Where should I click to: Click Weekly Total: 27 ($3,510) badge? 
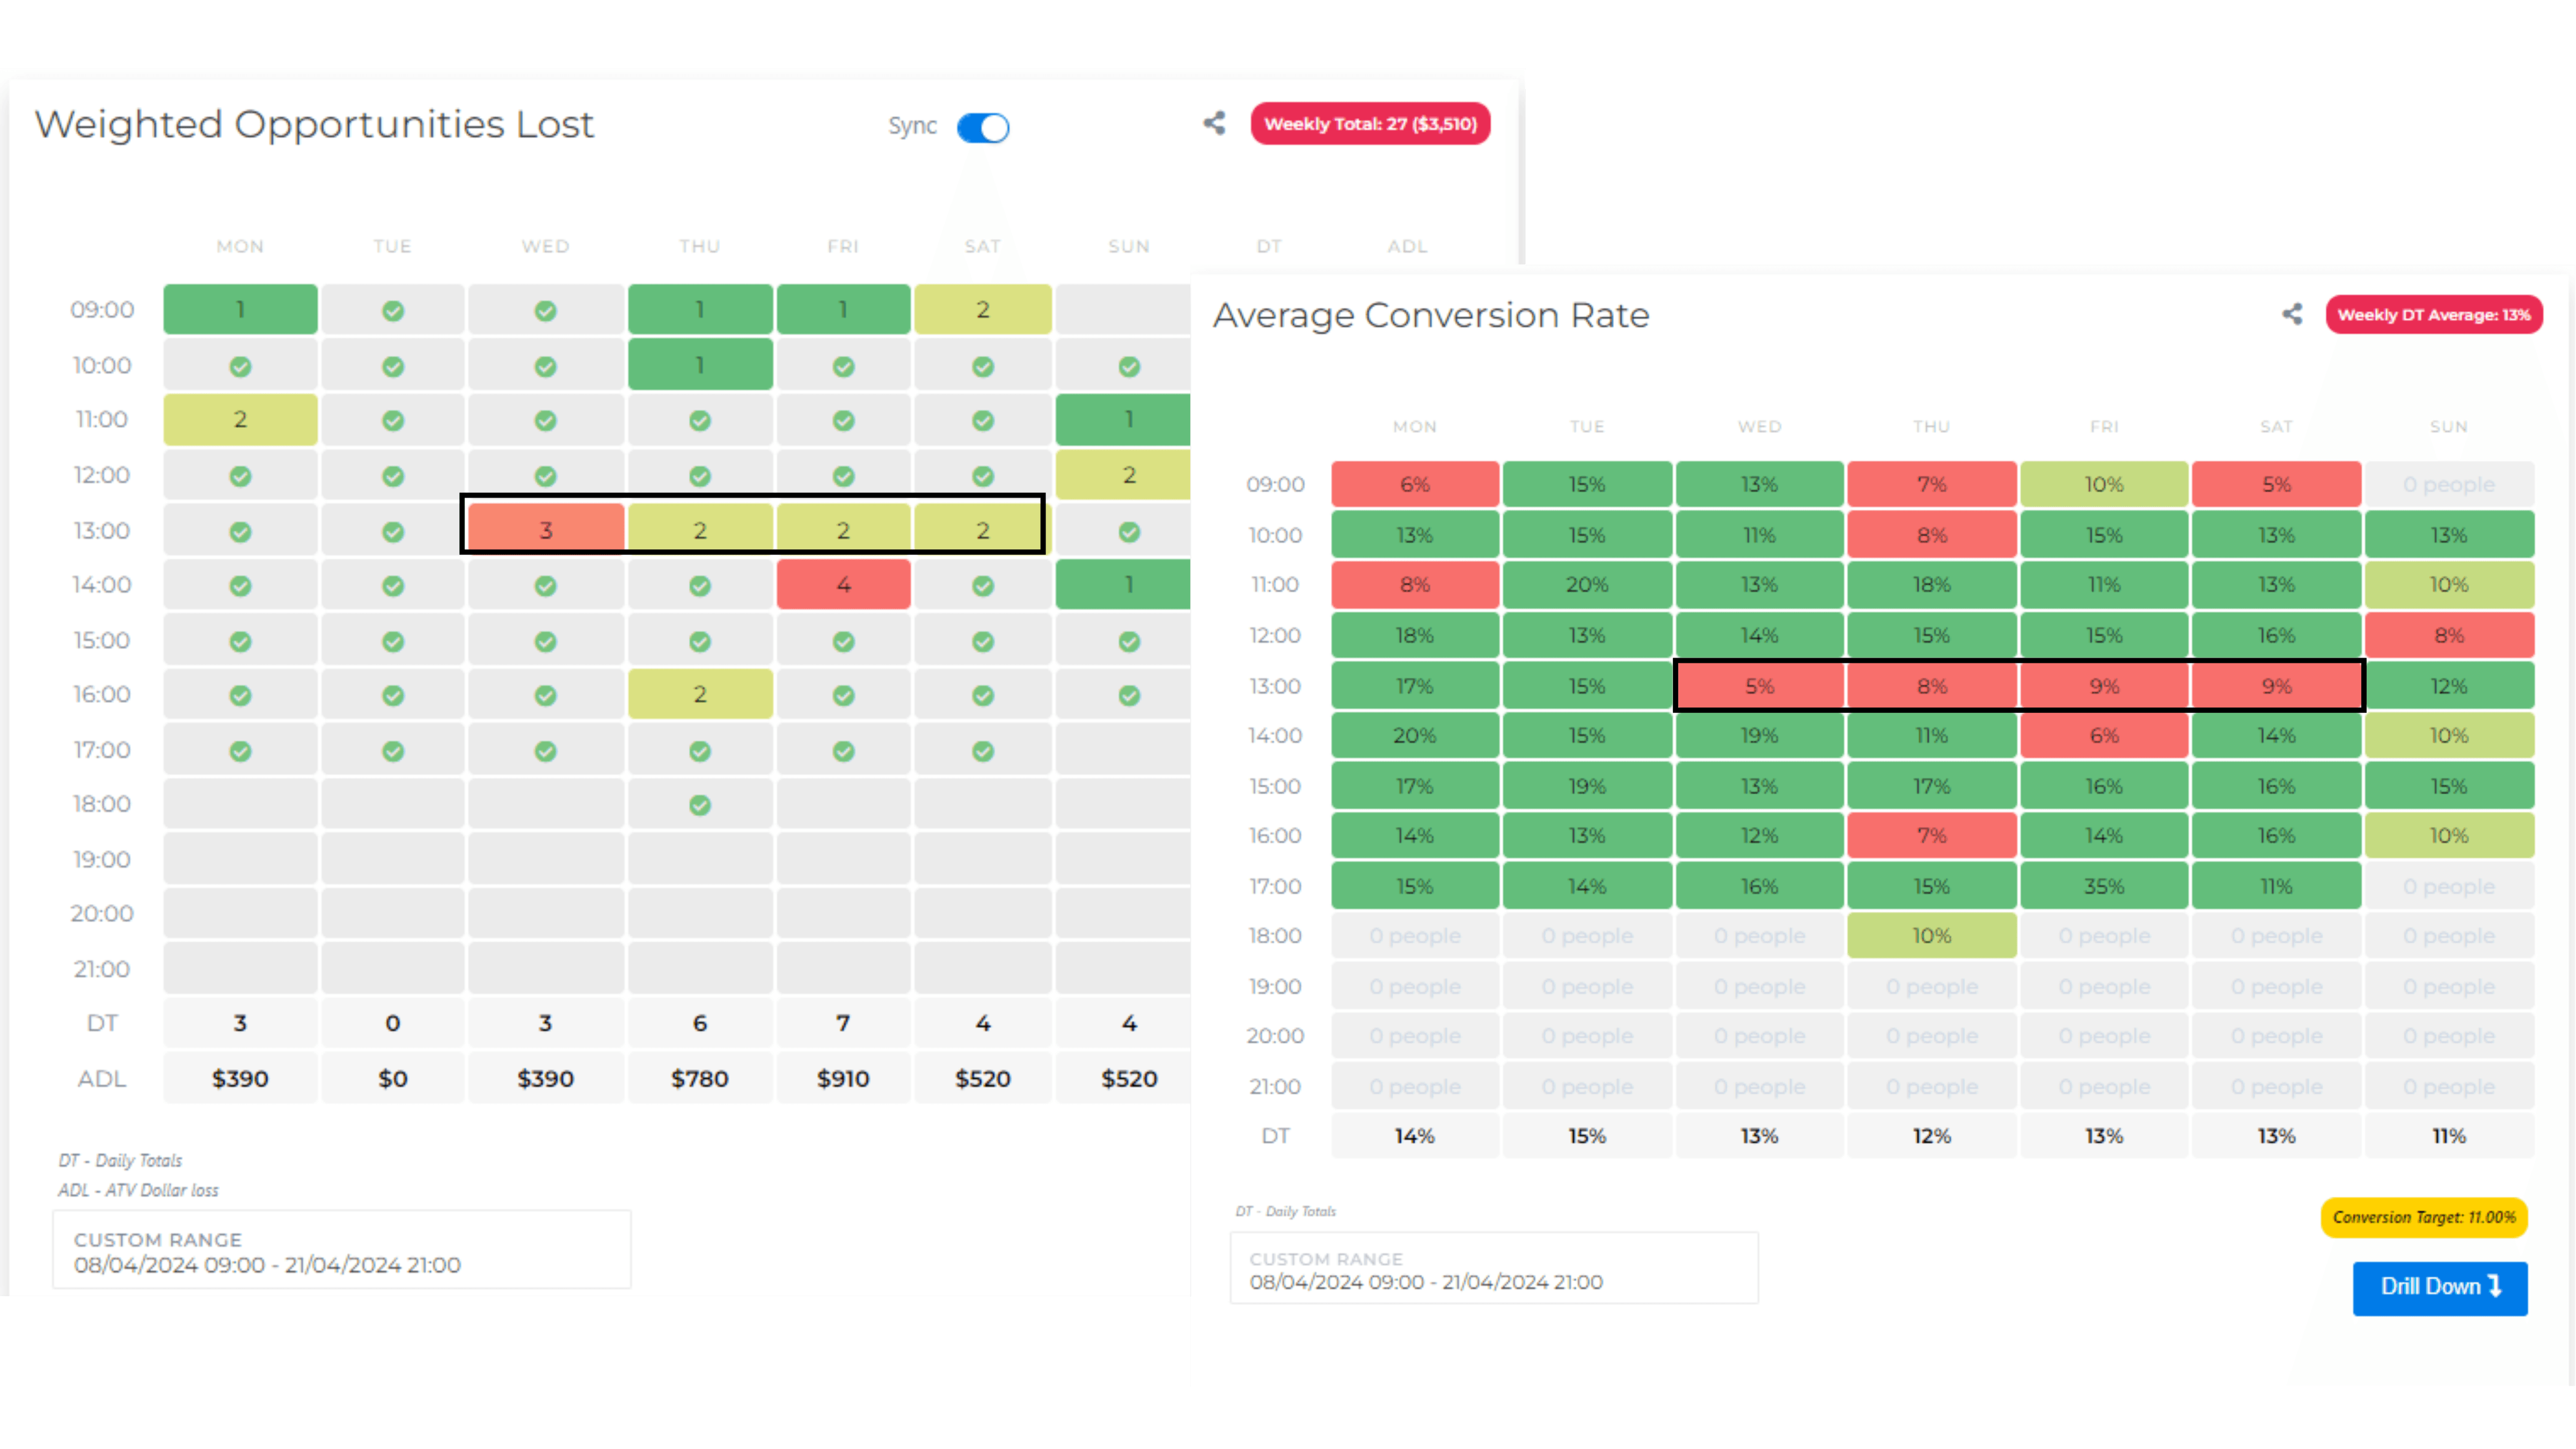pyautogui.click(x=1370, y=124)
